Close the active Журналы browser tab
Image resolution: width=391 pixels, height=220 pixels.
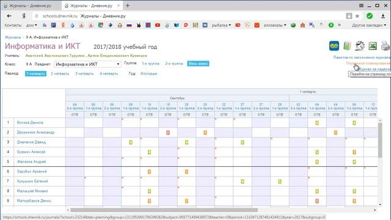coord(119,5)
